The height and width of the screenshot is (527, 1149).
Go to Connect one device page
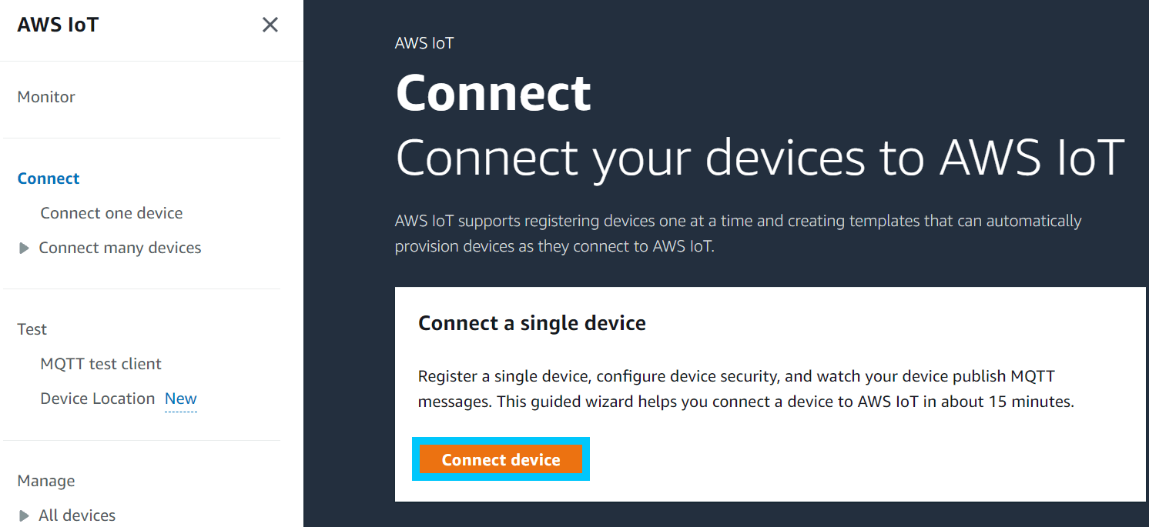(112, 213)
